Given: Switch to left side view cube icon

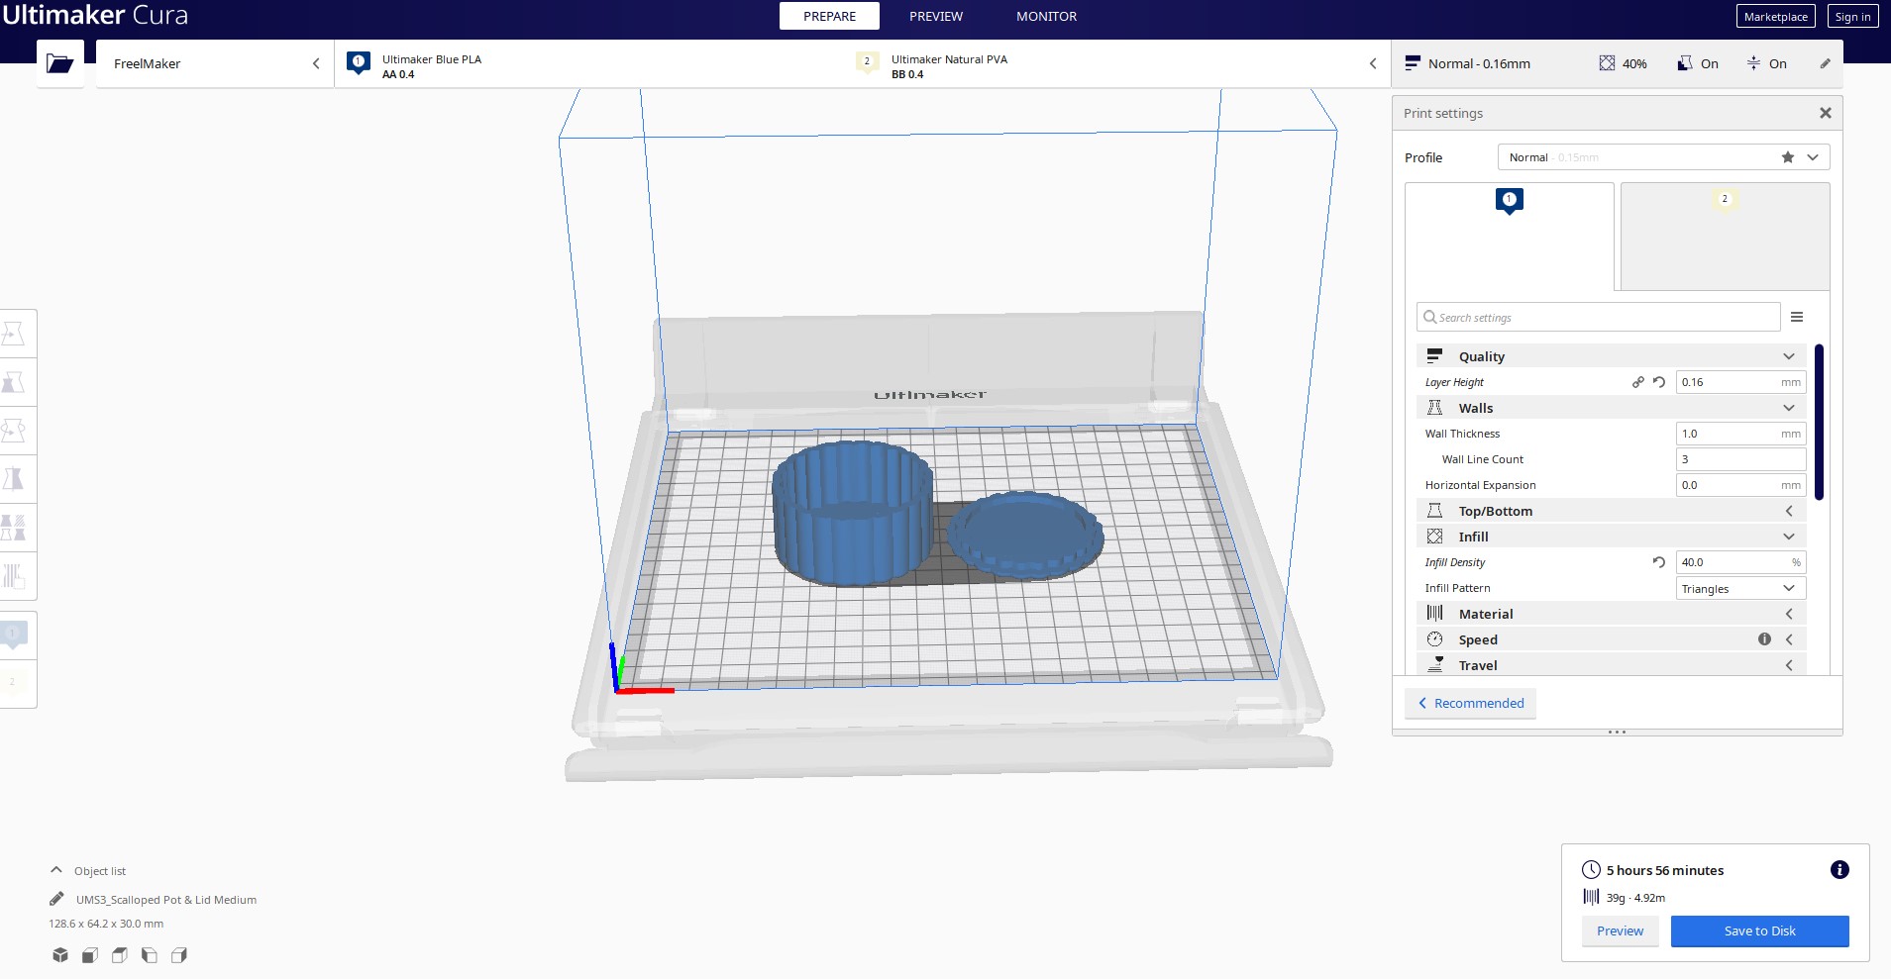Looking at the screenshot, I should 150,955.
